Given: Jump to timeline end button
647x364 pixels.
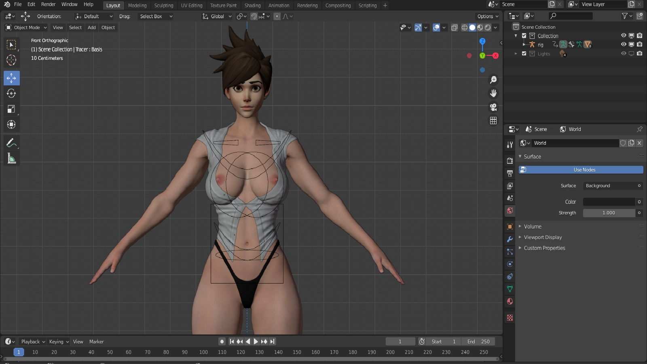Looking at the screenshot, I should [273, 342].
